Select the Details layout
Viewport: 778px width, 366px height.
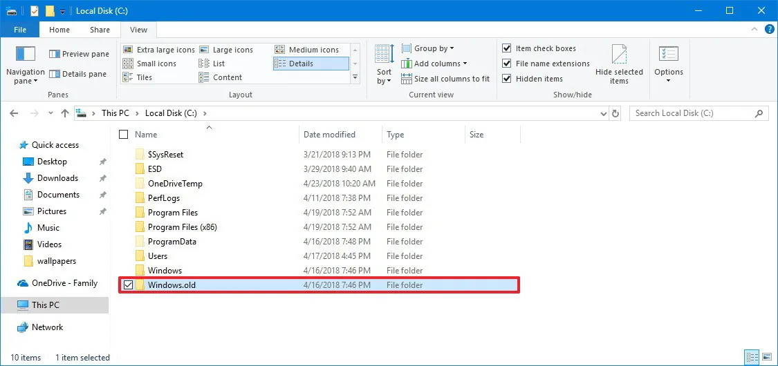click(x=311, y=64)
